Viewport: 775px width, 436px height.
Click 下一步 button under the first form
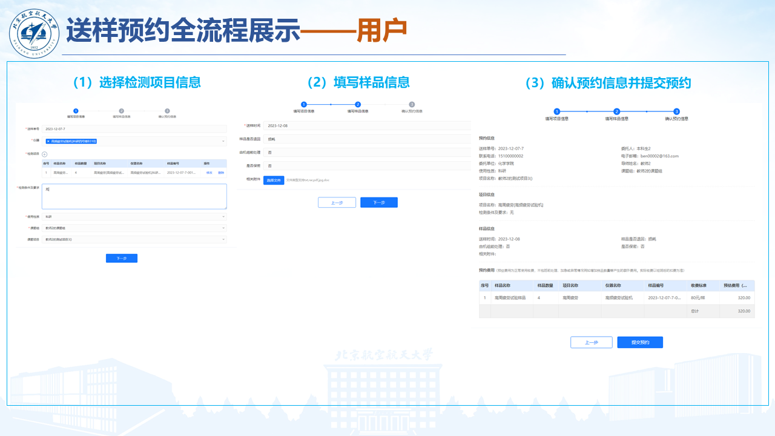[x=122, y=258]
